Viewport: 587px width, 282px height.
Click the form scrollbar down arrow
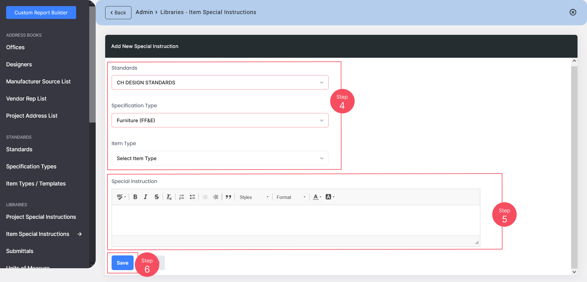tap(574, 272)
